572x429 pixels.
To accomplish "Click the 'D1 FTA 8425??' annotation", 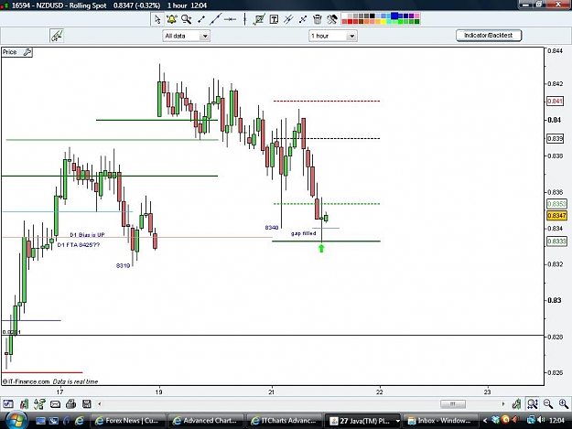I will (79, 245).
